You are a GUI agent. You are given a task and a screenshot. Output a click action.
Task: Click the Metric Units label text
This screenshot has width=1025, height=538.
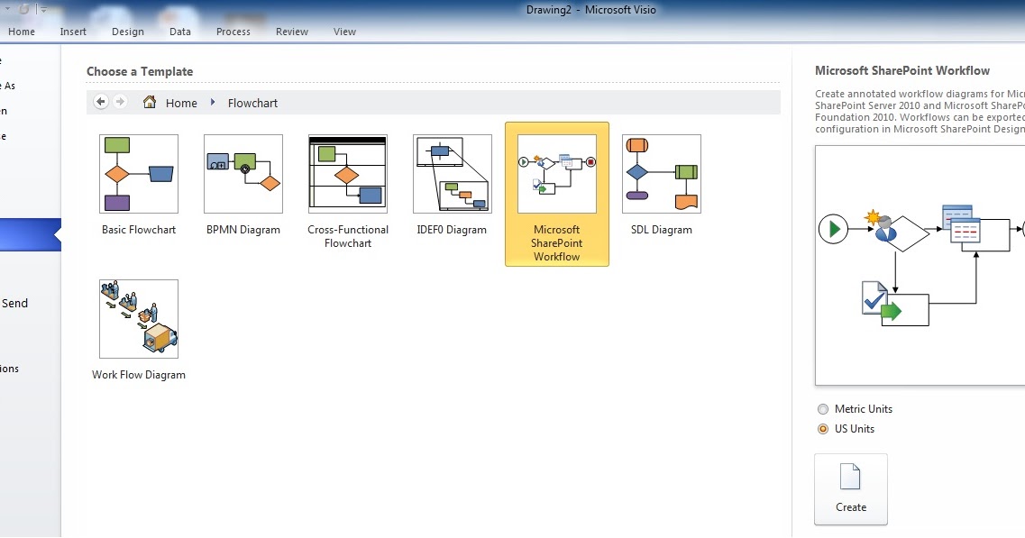(864, 409)
